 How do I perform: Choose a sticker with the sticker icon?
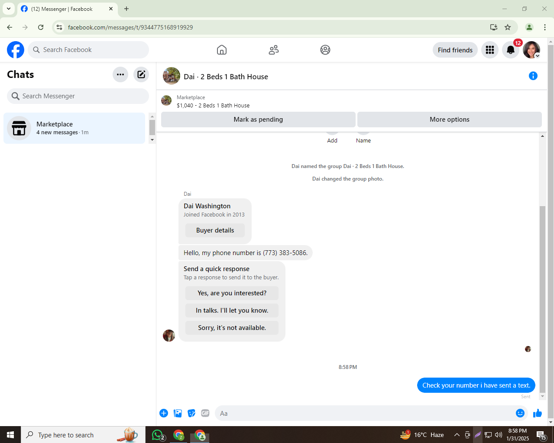pyautogui.click(x=191, y=413)
